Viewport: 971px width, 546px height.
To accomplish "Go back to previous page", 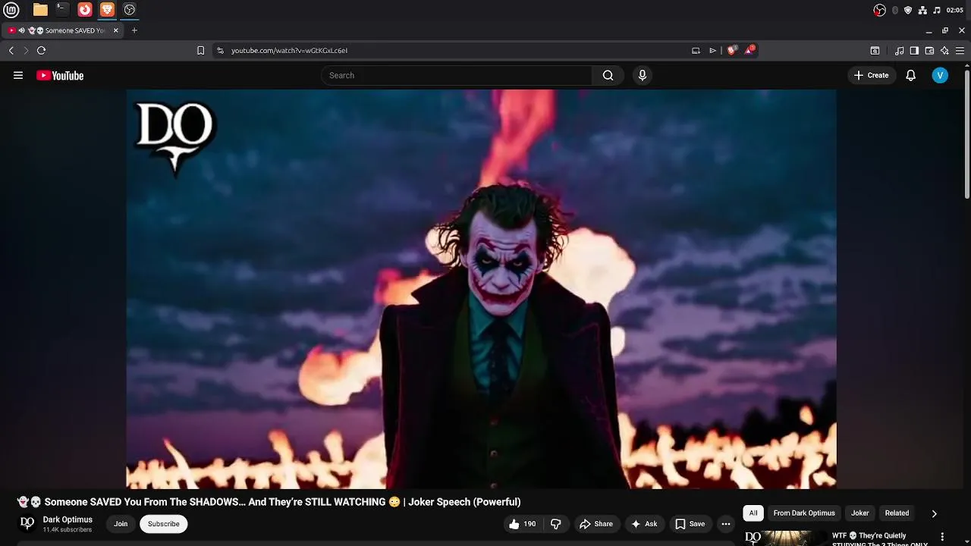I will pos(11,50).
